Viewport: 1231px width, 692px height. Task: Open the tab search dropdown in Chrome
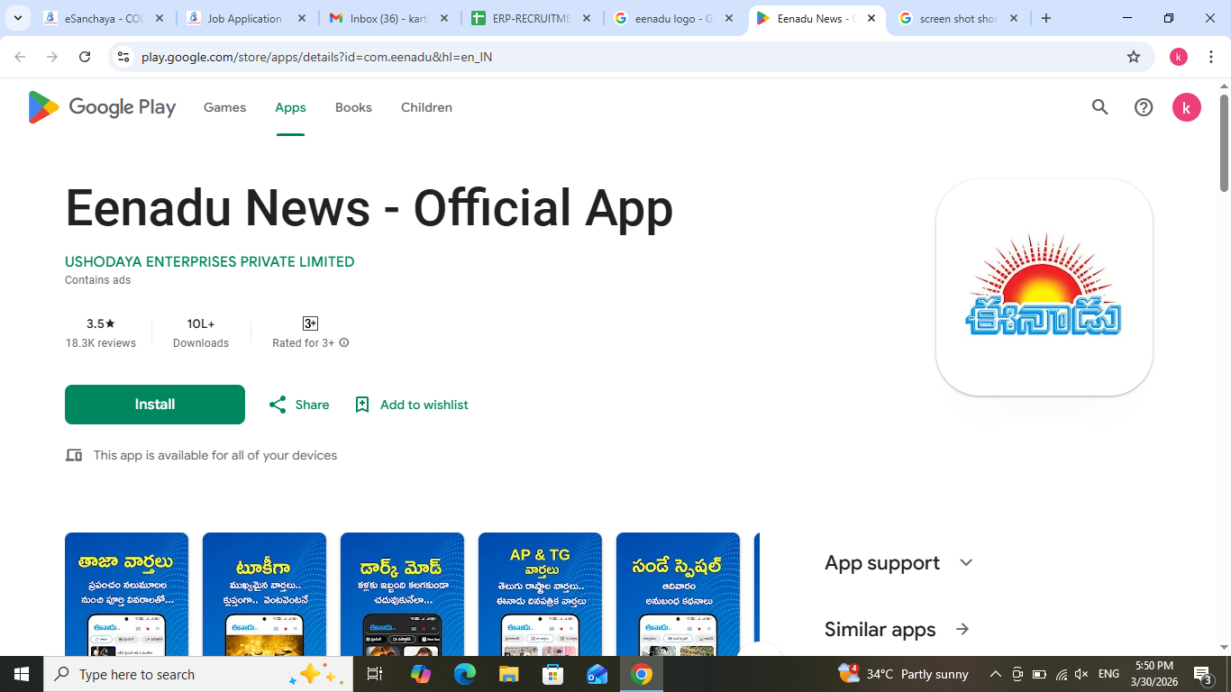tap(18, 18)
